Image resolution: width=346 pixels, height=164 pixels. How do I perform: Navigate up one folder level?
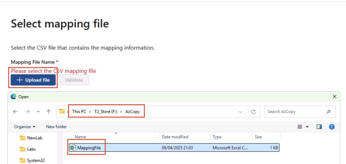49,112
